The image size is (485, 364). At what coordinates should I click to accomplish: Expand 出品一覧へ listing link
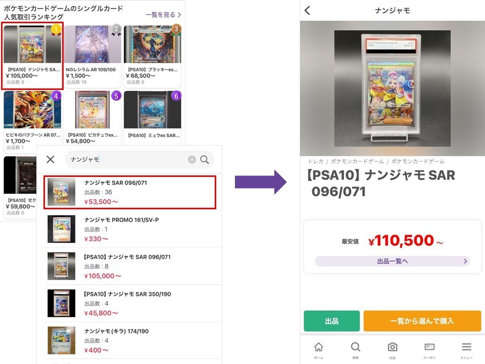pyautogui.click(x=393, y=261)
